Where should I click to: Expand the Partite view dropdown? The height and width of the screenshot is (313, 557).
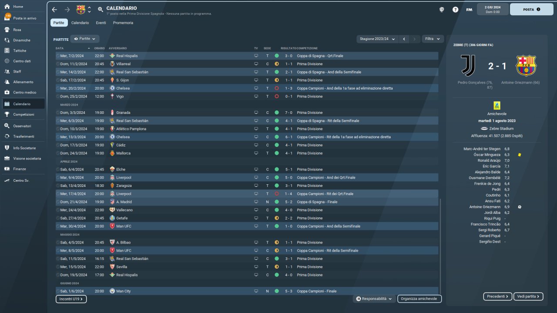click(85, 39)
